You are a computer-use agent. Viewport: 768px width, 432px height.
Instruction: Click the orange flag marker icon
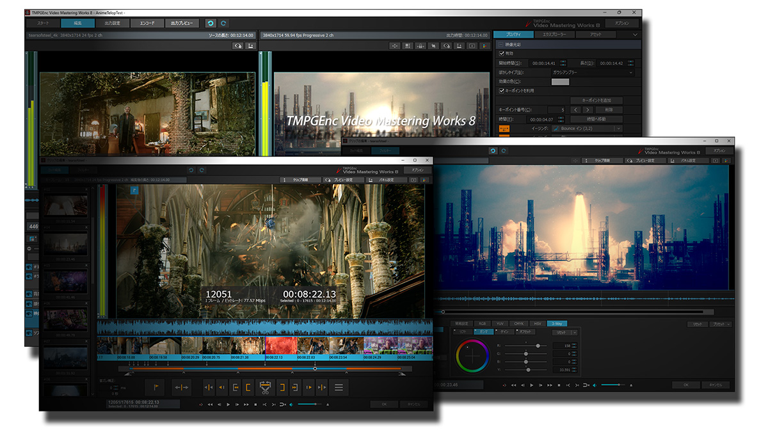click(x=155, y=387)
